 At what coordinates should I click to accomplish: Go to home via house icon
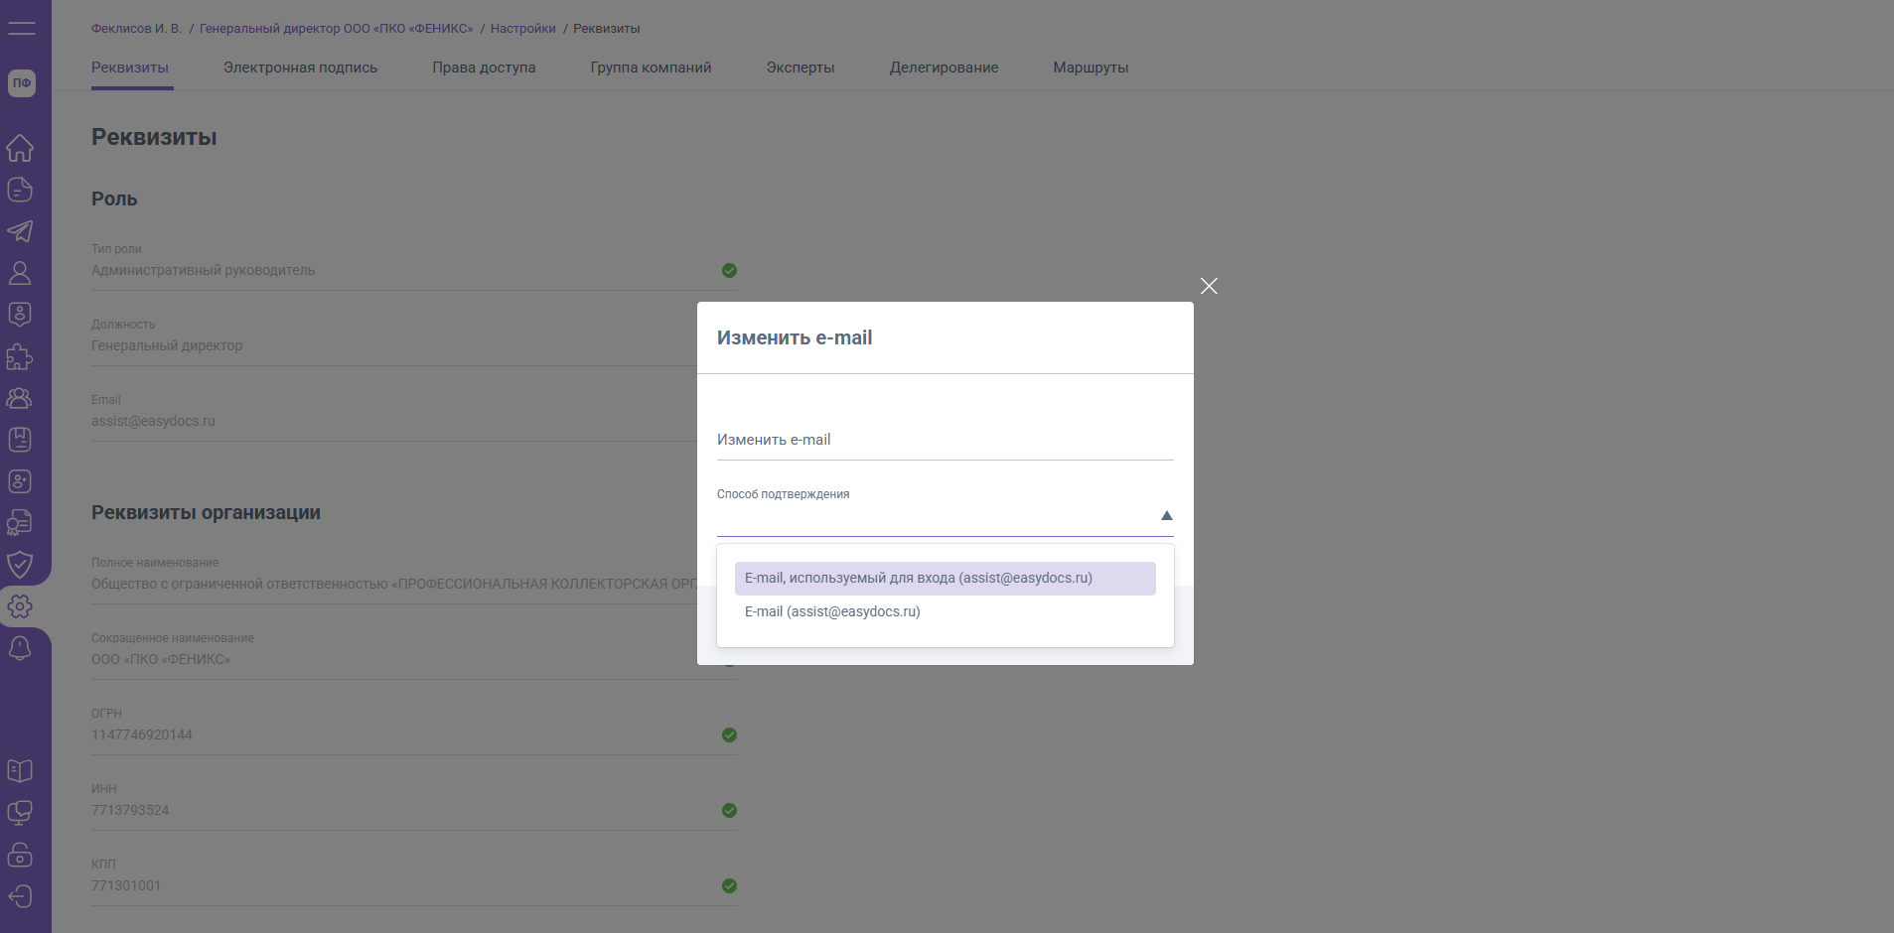point(20,148)
